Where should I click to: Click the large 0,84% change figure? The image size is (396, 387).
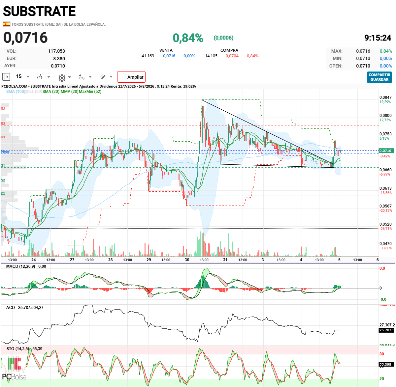pos(188,38)
